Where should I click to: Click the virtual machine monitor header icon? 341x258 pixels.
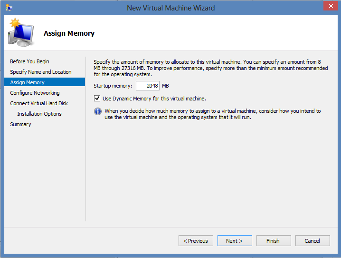pyautogui.click(x=20, y=32)
